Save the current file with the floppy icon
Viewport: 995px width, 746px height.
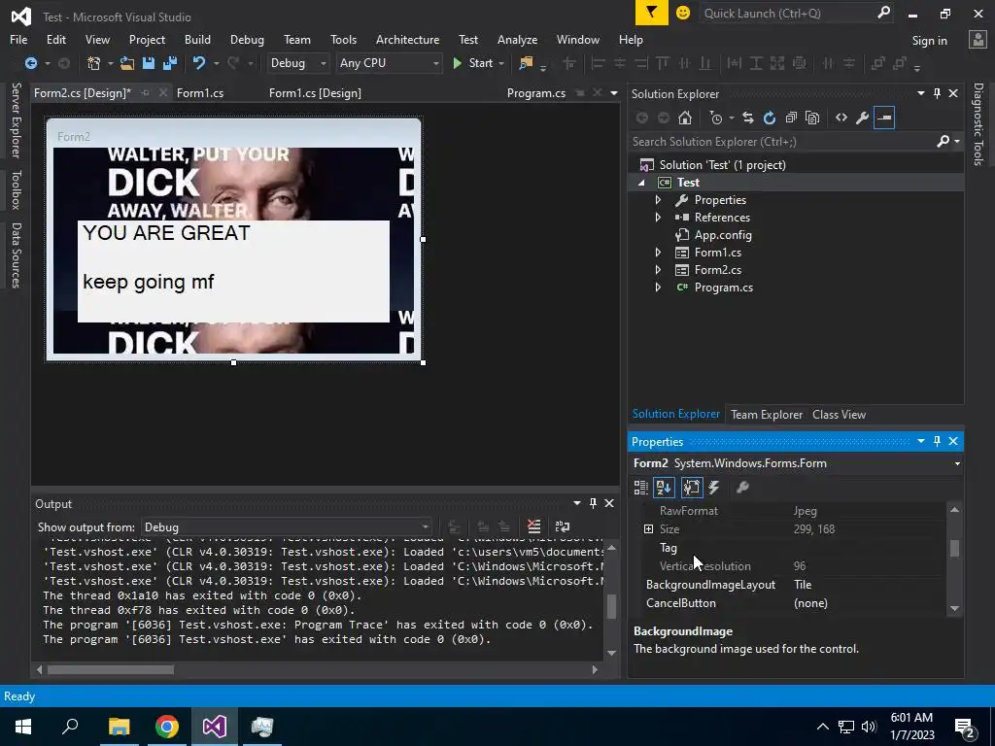149,63
